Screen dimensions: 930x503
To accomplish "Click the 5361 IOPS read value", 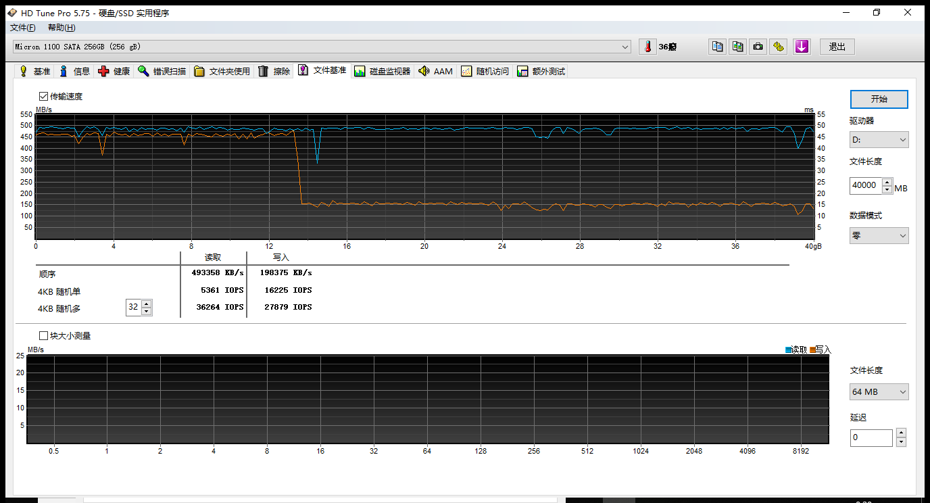I will coord(222,290).
